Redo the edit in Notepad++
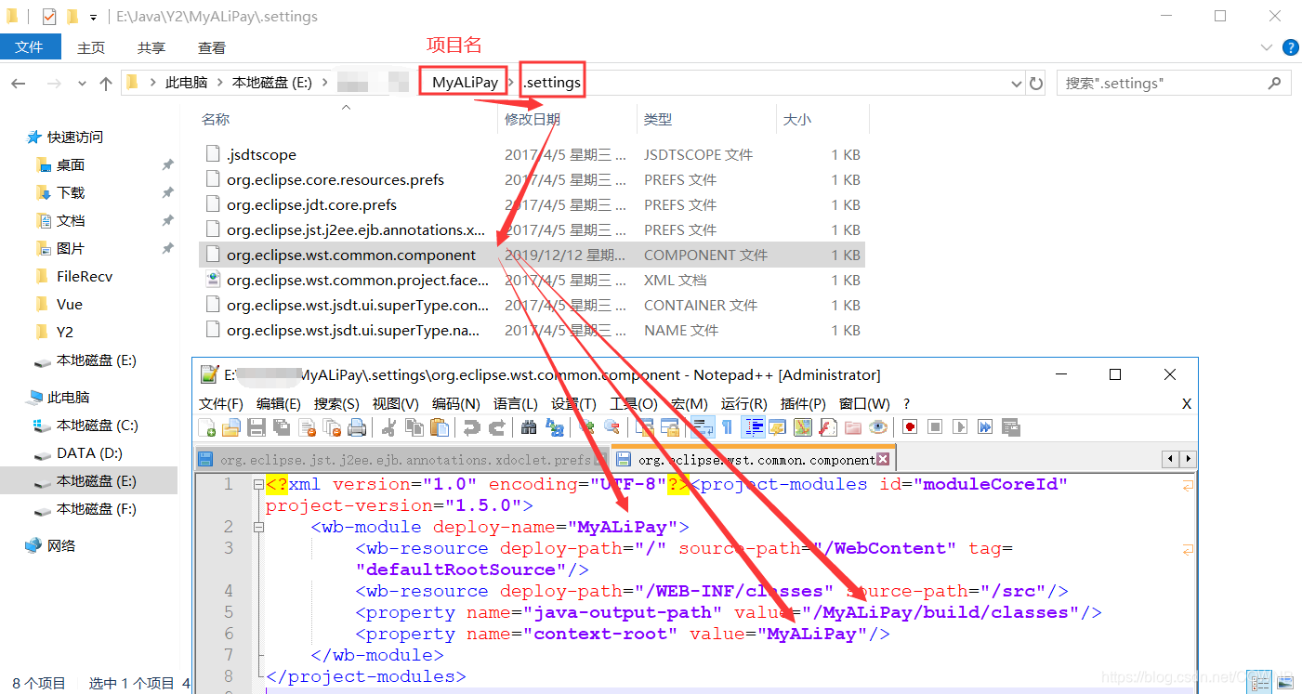1302x694 pixels. click(x=498, y=427)
